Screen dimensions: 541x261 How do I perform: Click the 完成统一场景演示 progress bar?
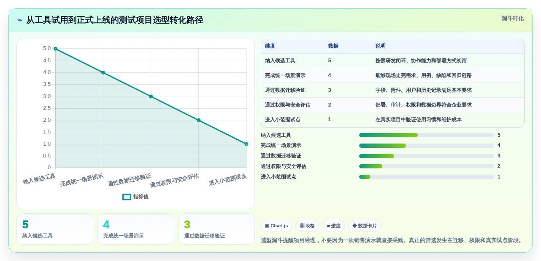click(x=426, y=146)
